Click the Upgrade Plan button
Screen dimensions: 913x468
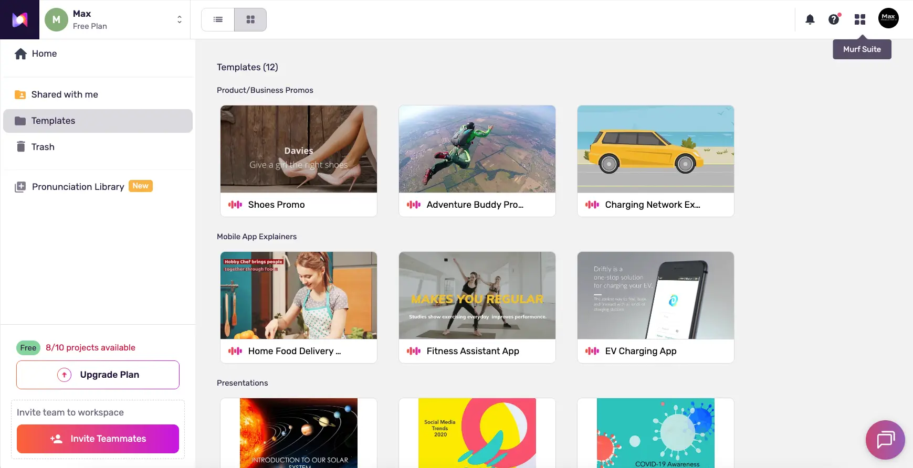(x=98, y=375)
